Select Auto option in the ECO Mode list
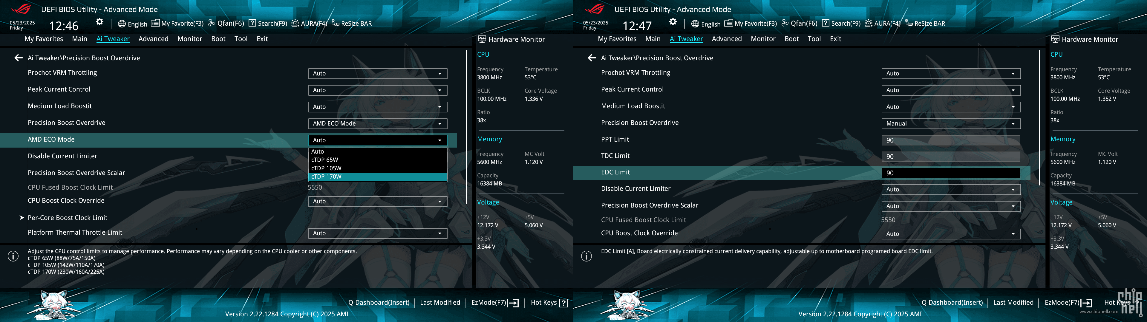 click(378, 151)
